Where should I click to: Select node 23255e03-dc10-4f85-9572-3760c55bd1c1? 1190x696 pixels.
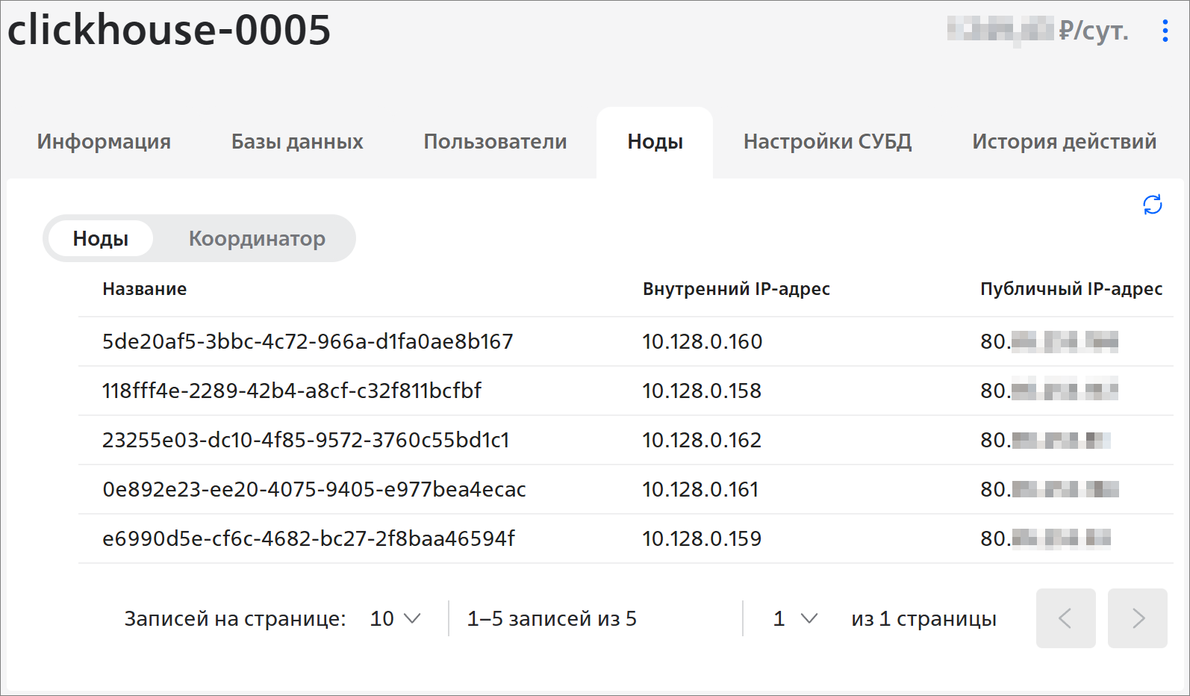[x=306, y=440]
